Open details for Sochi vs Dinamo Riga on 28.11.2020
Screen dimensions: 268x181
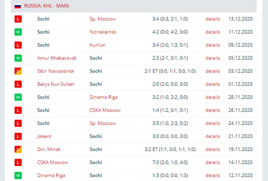click(213, 97)
